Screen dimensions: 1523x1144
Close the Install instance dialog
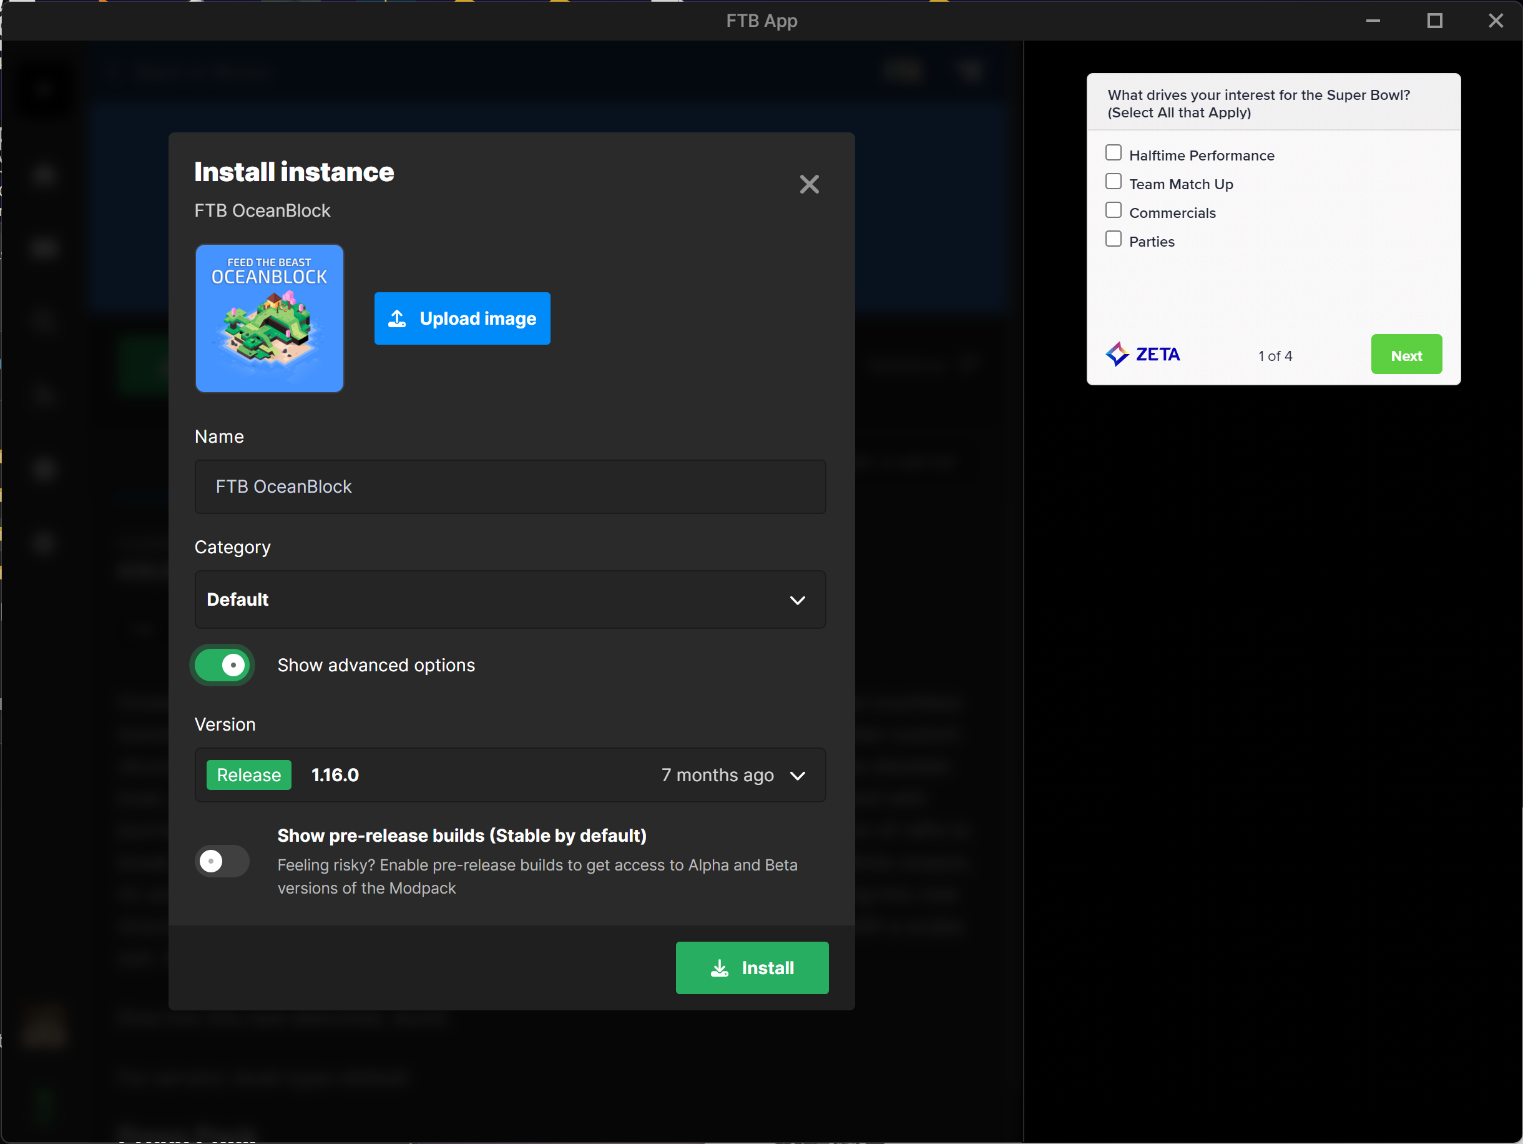(809, 184)
